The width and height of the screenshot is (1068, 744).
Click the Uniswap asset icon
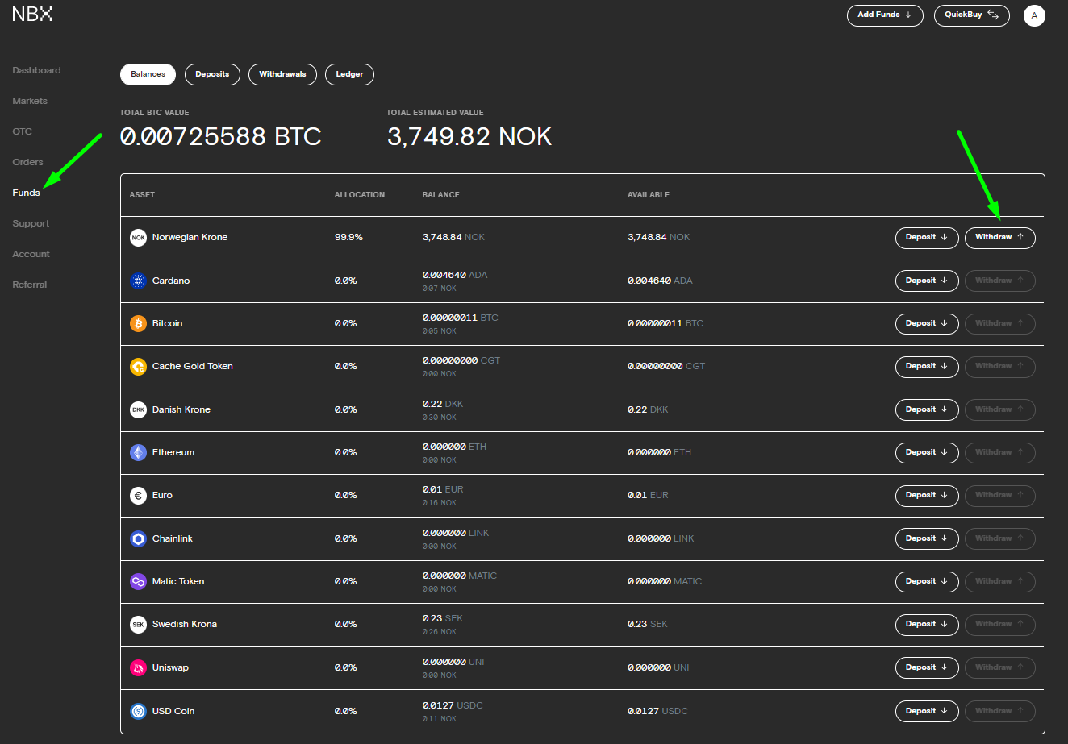138,667
